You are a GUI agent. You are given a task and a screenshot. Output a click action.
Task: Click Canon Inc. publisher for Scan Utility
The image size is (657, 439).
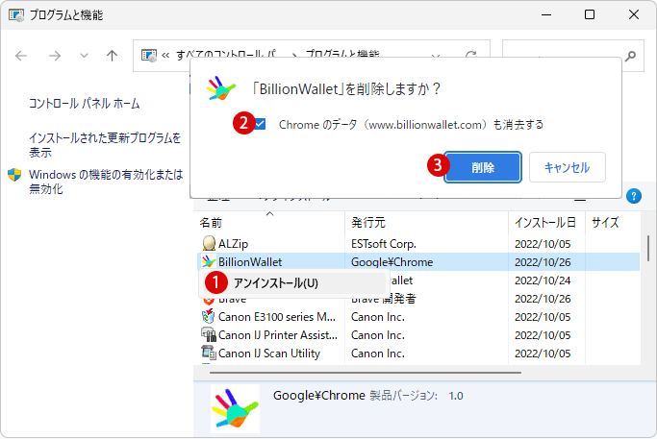(378, 354)
